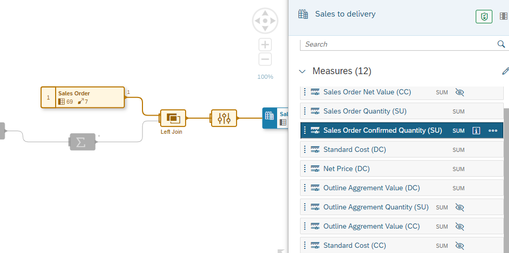Screen dimensions: 509x253
Task: Unhide the Standard Cost (CC) measure
Action: tap(459, 246)
